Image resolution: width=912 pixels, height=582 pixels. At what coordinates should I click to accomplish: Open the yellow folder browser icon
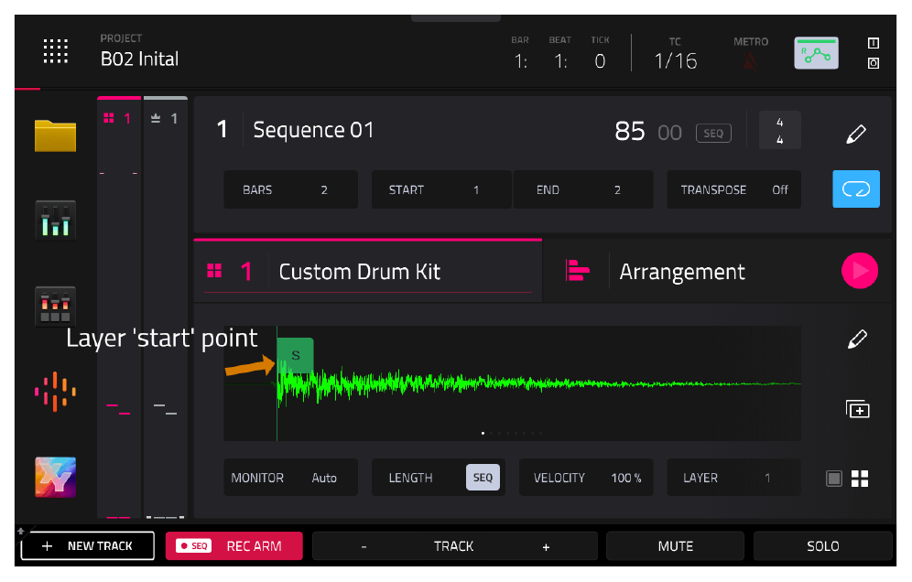[x=55, y=135]
